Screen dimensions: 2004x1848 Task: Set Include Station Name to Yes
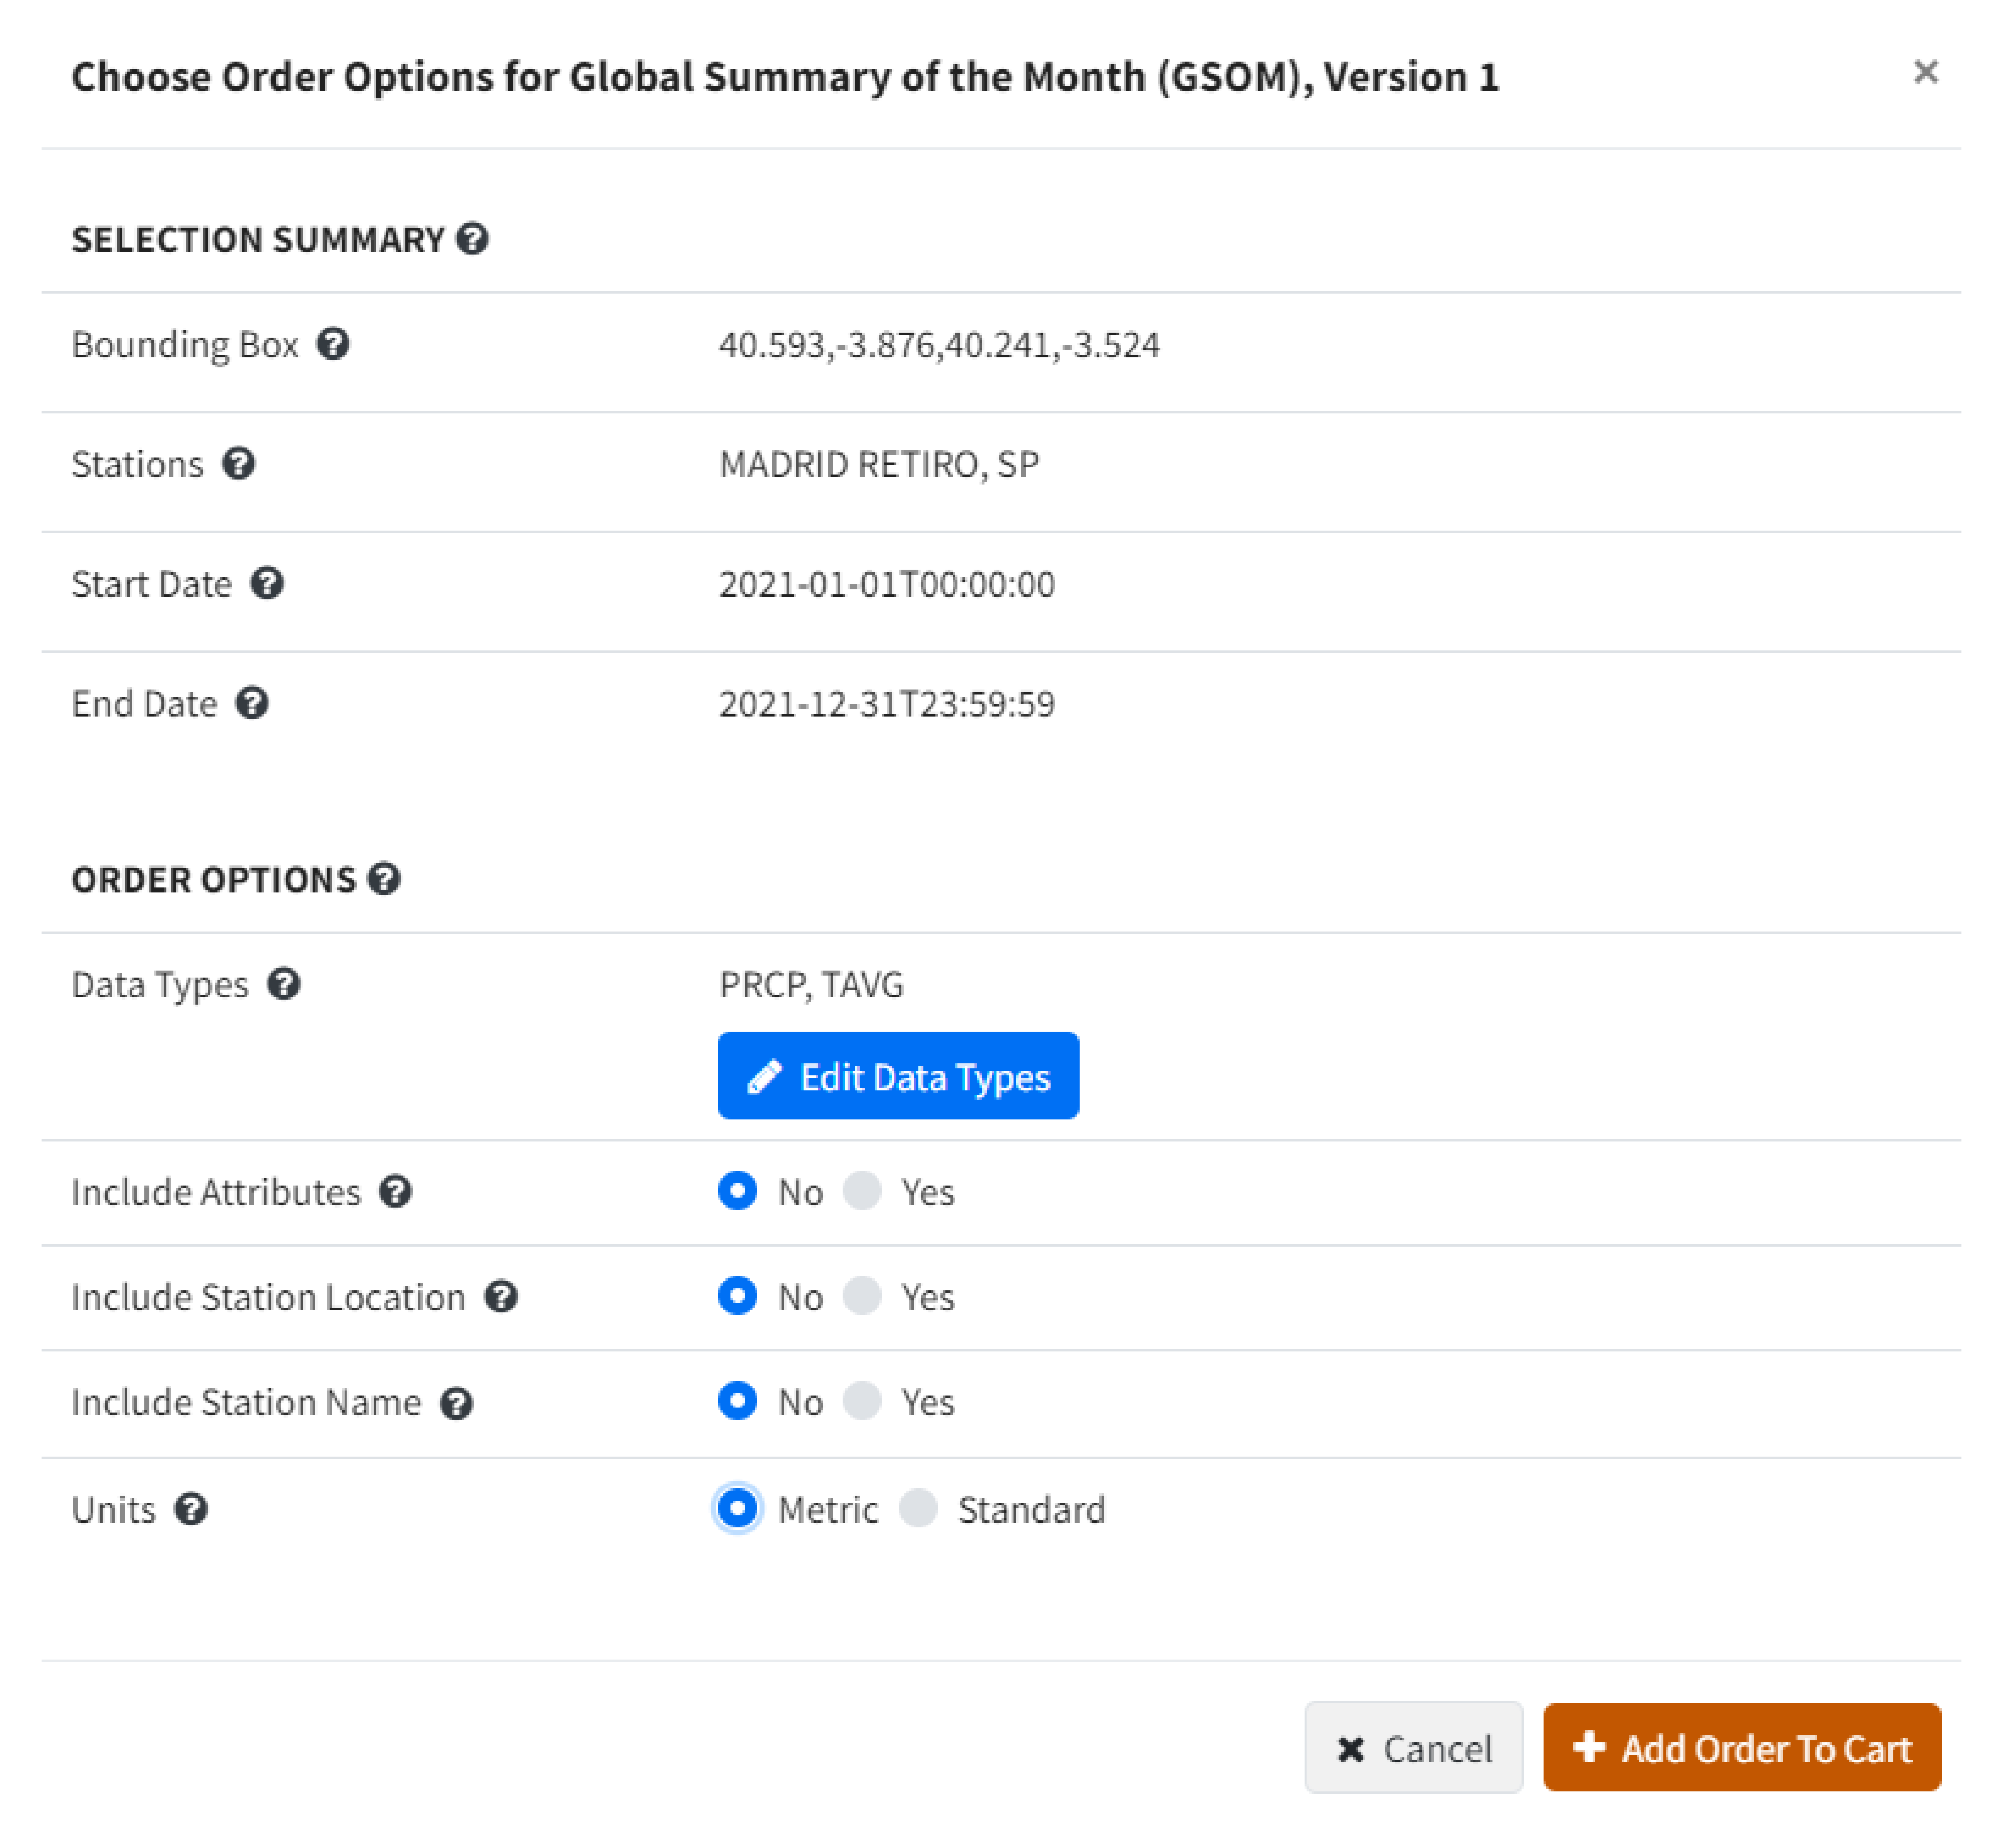[862, 1401]
